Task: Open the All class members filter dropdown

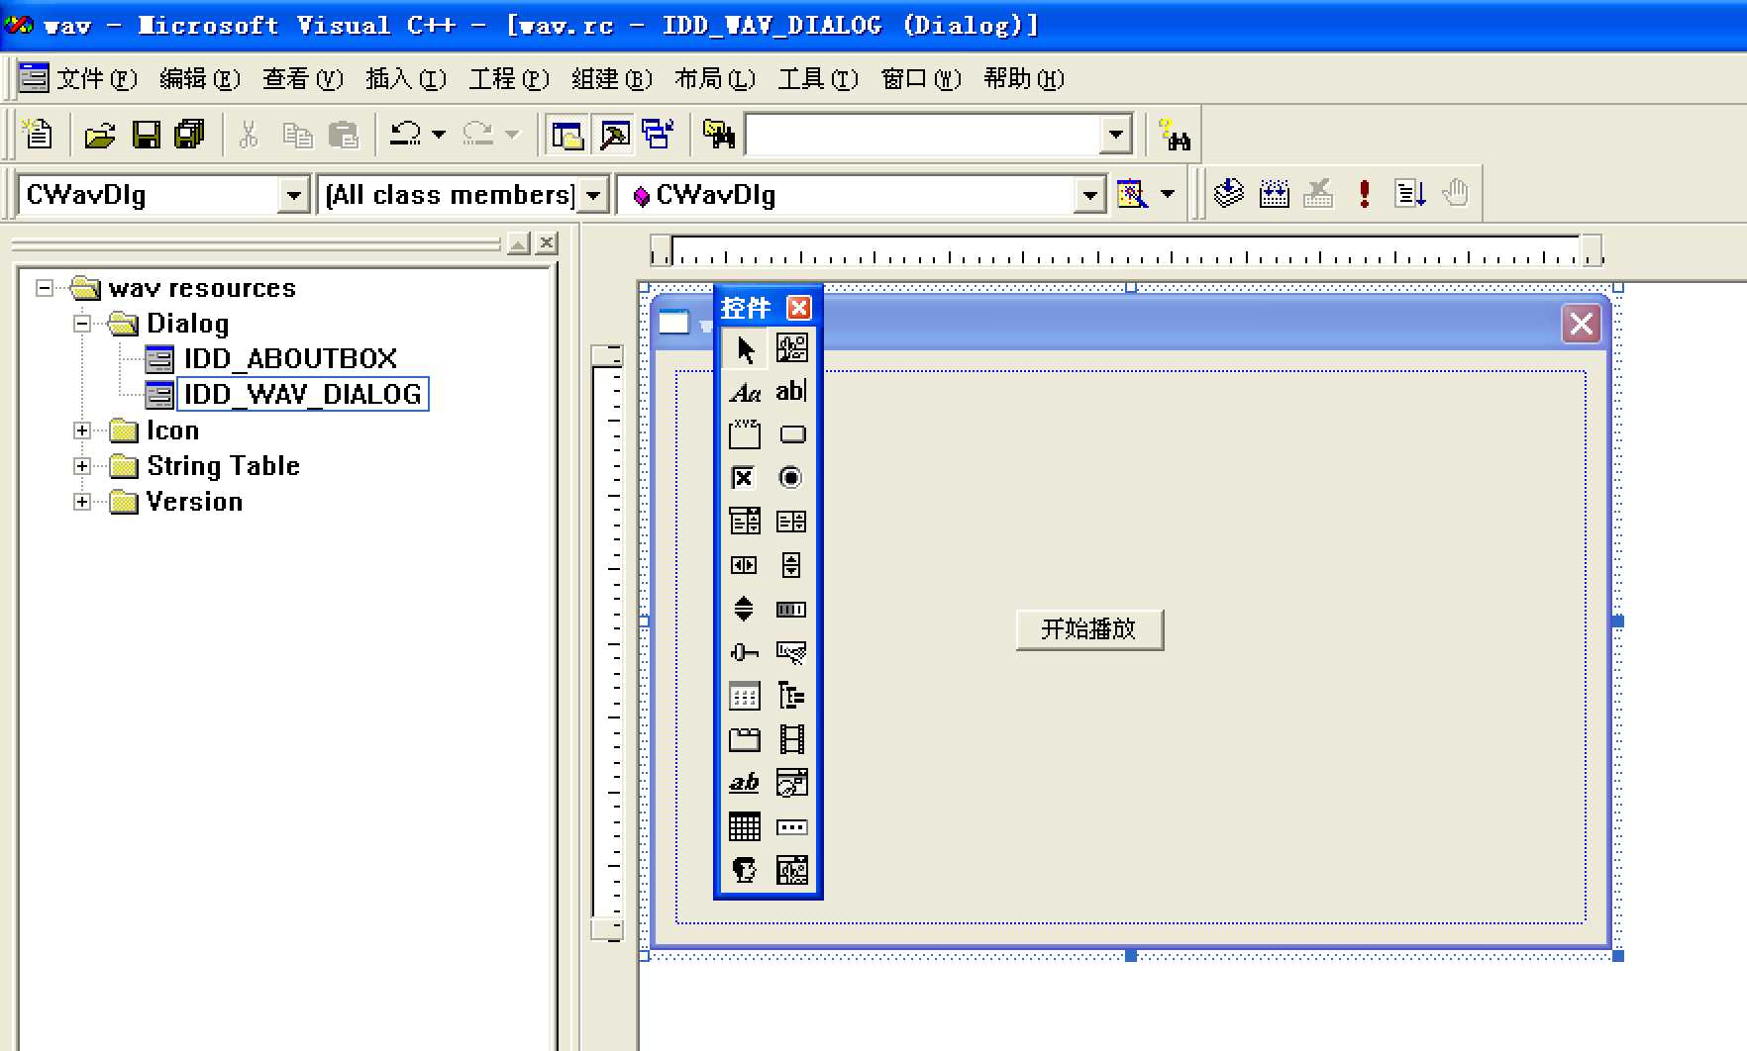Action: click(x=592, y=195)
